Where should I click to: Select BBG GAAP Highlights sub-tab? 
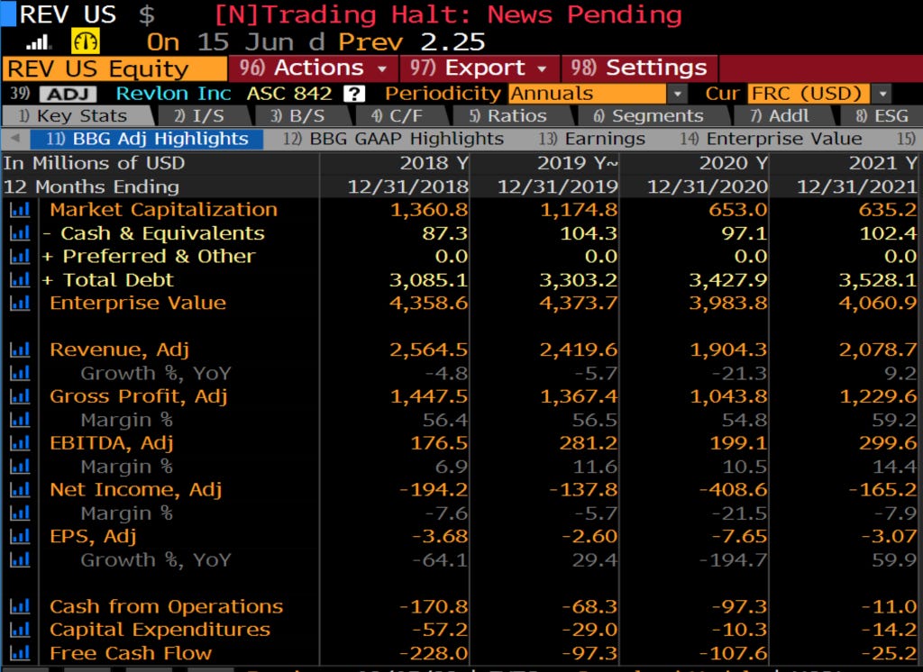click(393, 139)
